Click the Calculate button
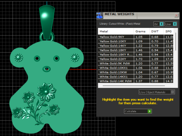182x136 pixels. 138,111
